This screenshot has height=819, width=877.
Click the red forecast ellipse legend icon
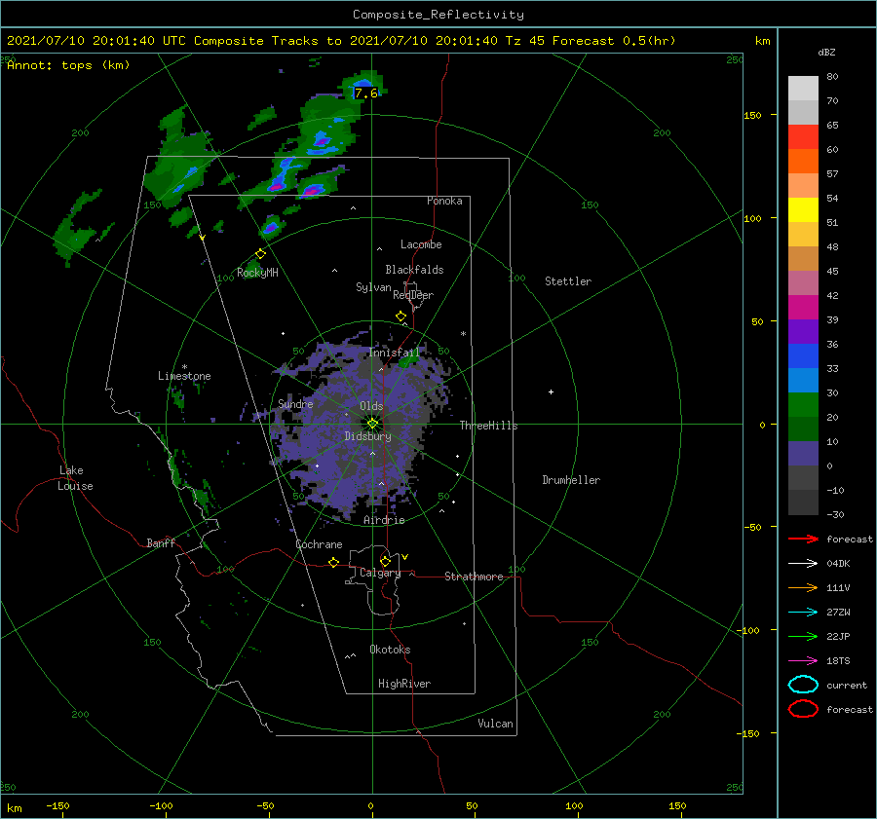[x=803, y=709]
